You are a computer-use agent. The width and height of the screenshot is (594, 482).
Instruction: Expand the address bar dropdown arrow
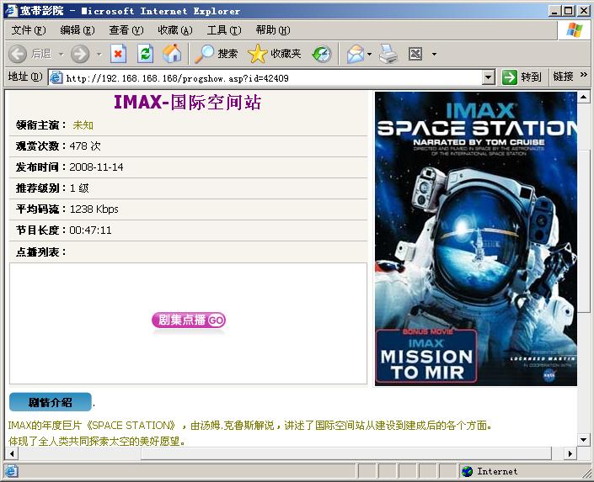click(489, 77)
